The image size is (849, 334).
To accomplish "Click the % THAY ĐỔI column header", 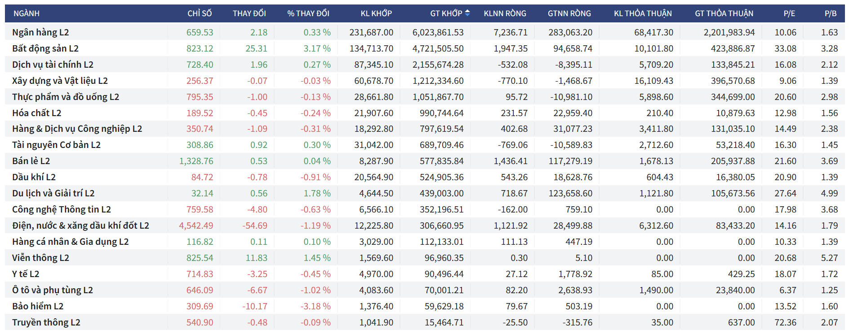I will pyautogui.click(x=308, y=13).
